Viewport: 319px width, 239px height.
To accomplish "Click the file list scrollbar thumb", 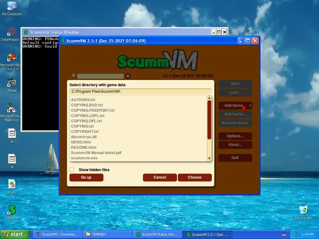I will point(209,120).
